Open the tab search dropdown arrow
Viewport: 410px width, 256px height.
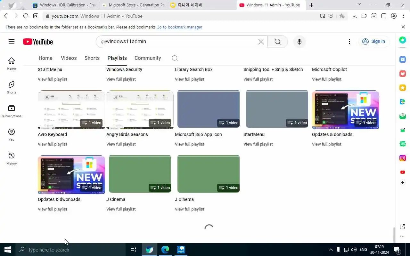(359, 4)
